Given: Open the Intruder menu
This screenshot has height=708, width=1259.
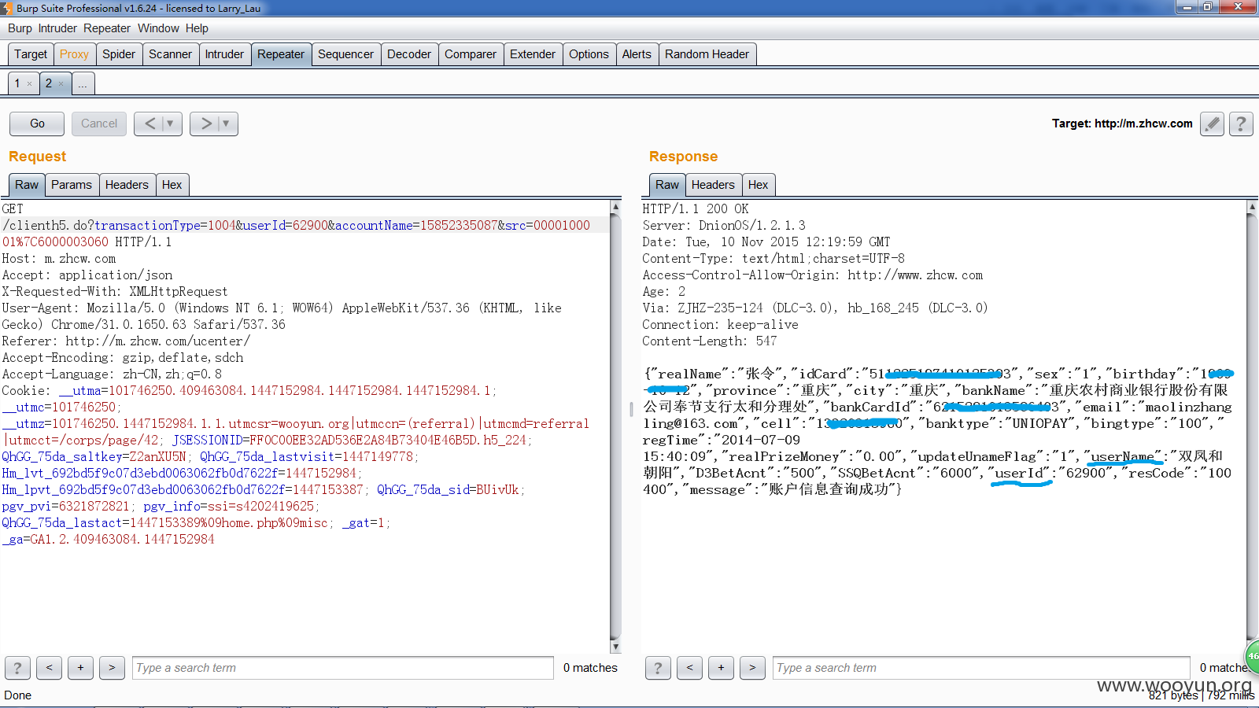Looking at the screenshot, I should (57, 28).
